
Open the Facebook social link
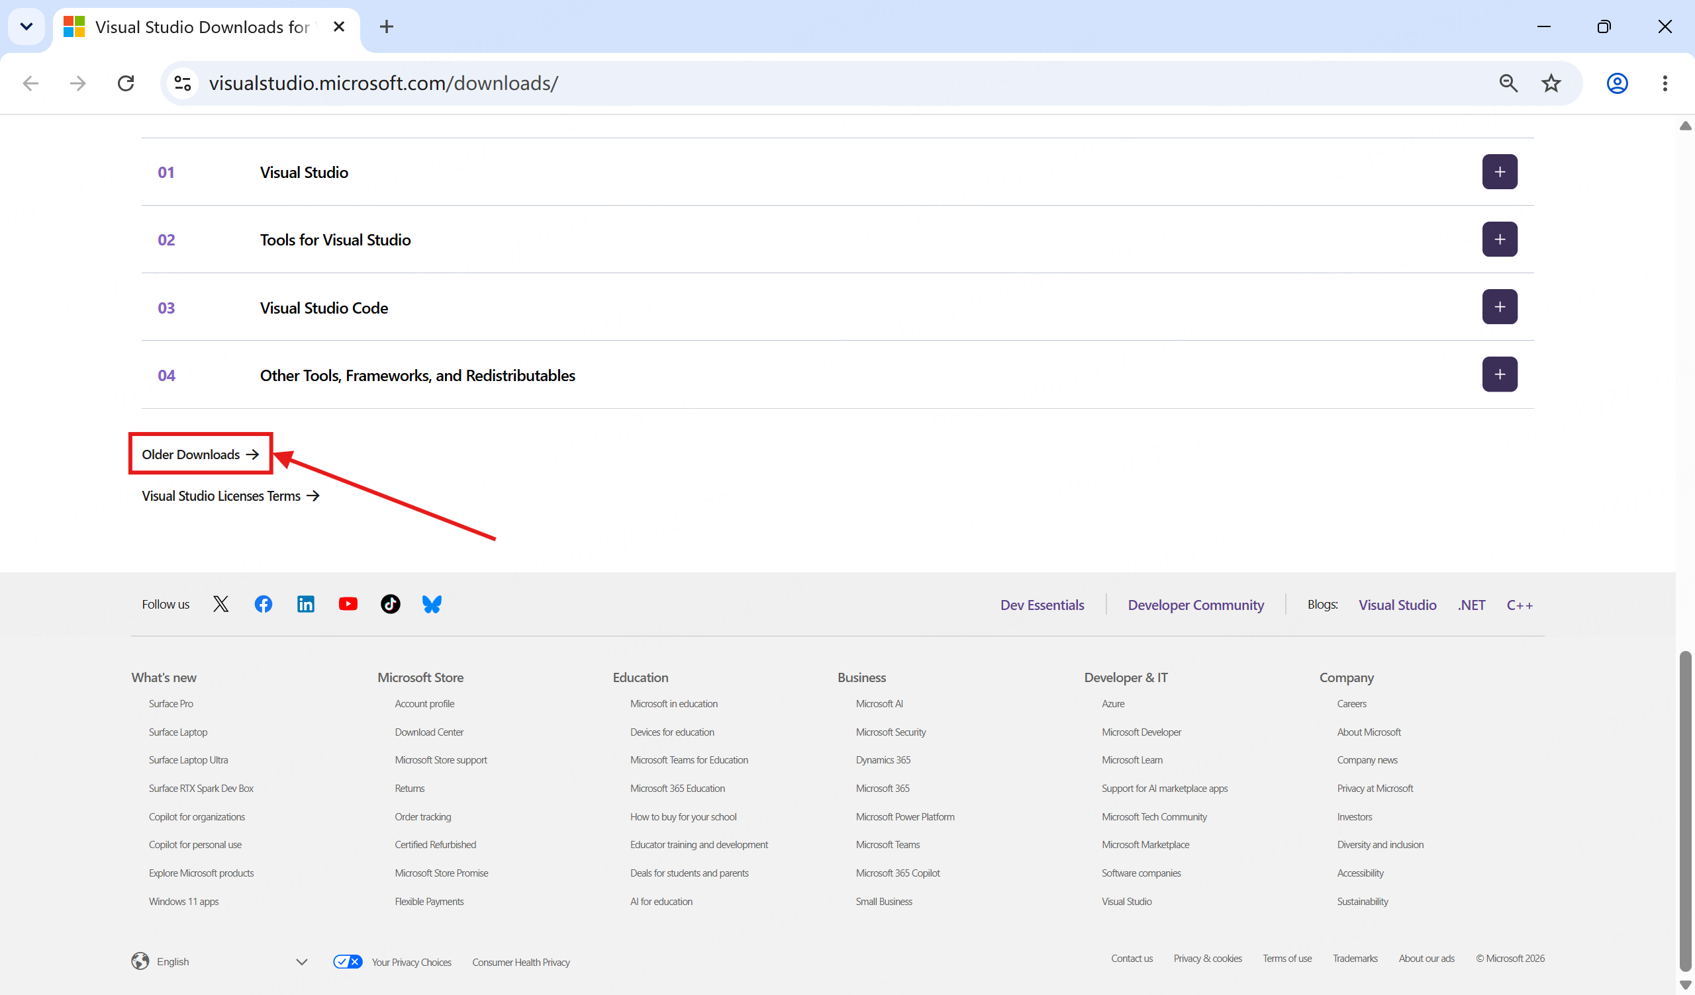(x=263, y=604)
